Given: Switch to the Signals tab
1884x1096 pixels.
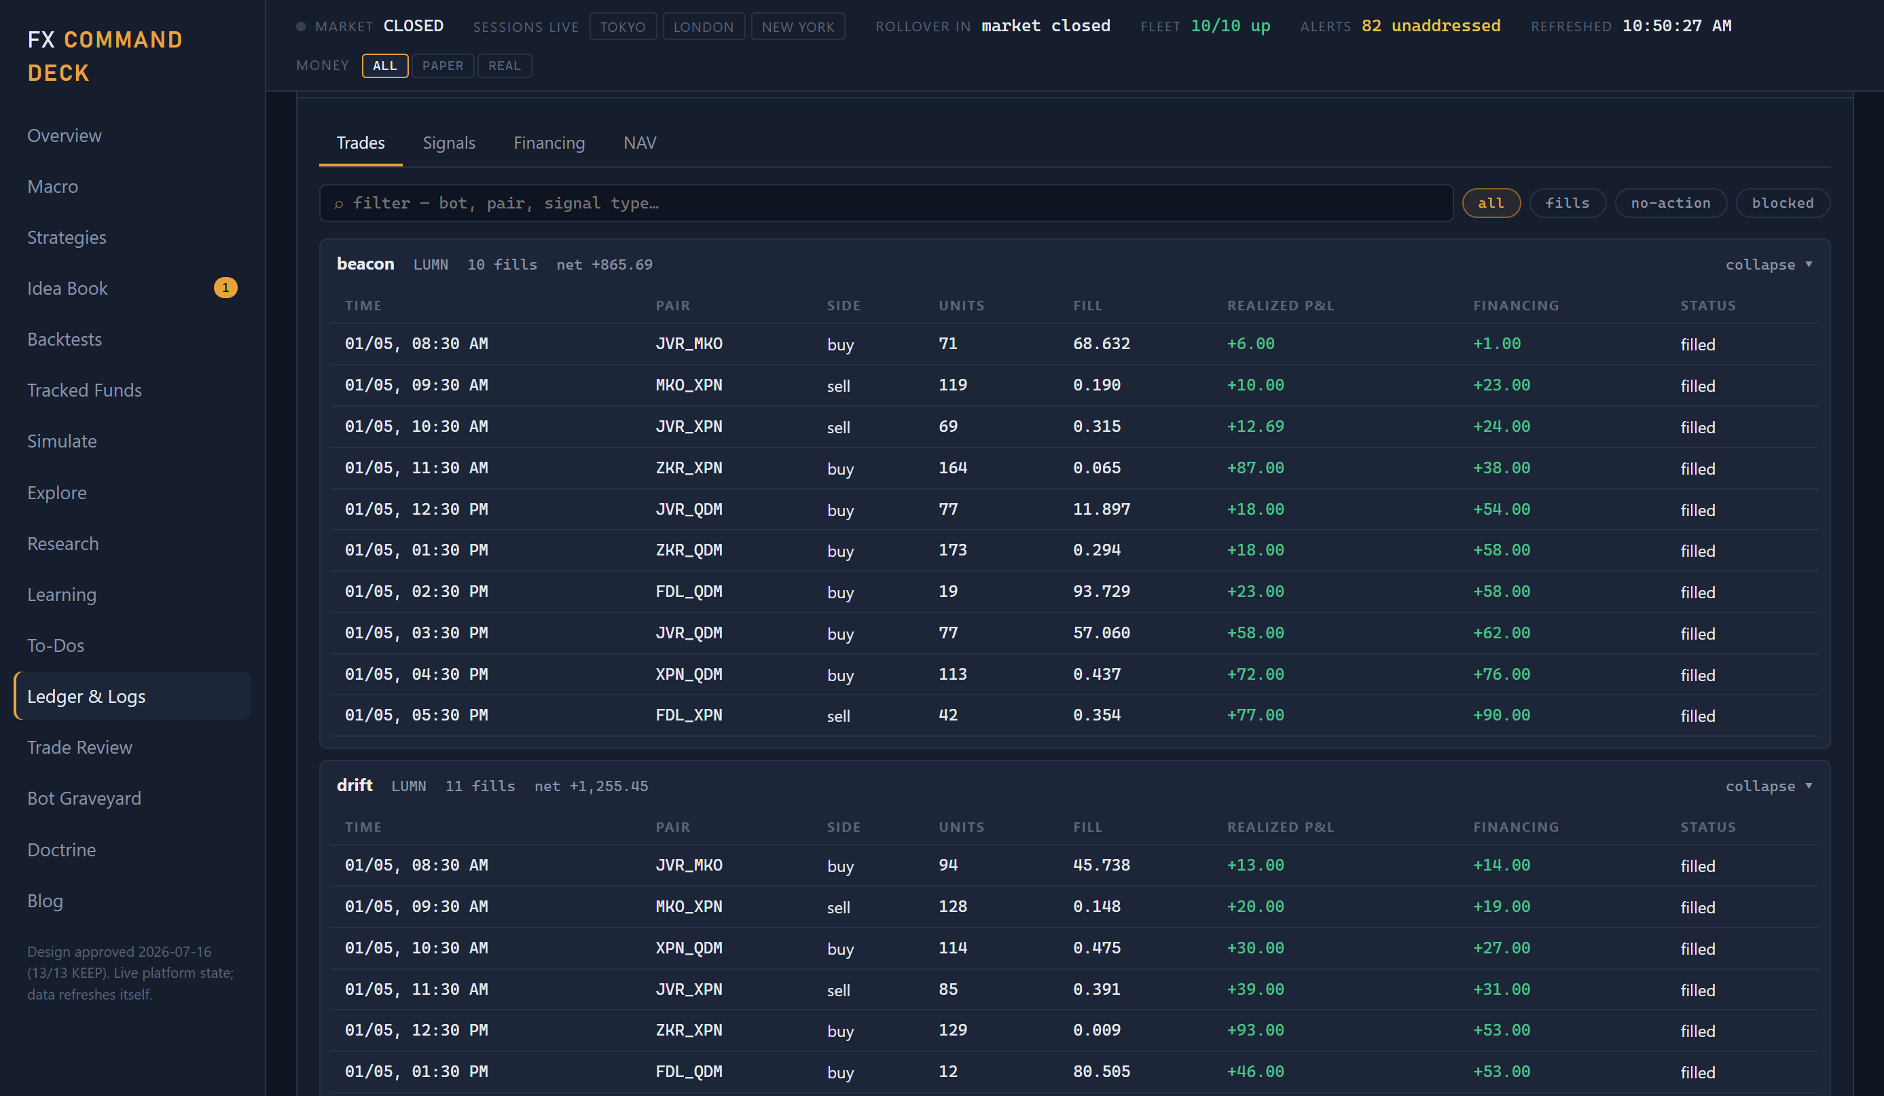Looking at the screenshot, I should (448, 143).
